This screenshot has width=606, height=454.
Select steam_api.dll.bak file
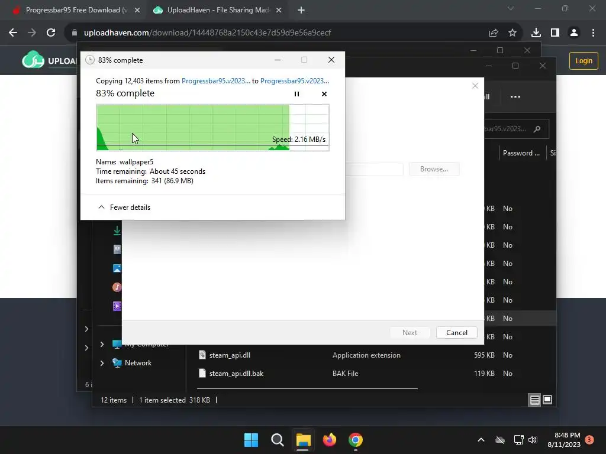point(237,374)
